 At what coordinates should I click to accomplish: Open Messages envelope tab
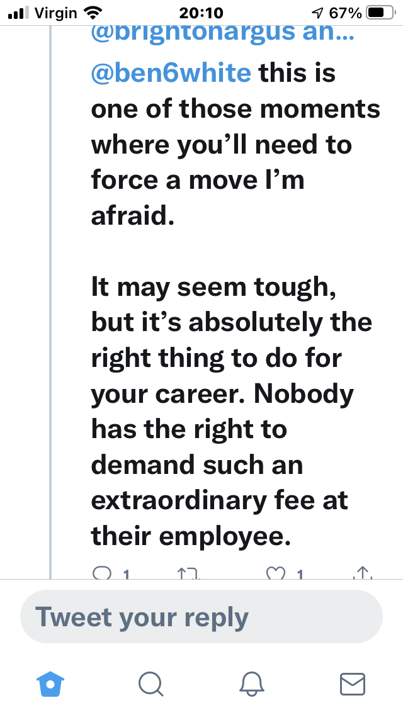pos(353,684)
